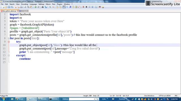Cut selection with the scissors icon

click(x=25, y=7)
